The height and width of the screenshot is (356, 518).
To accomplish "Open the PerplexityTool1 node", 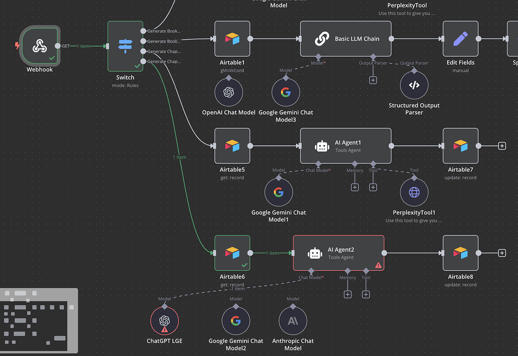I will point(414,192).
